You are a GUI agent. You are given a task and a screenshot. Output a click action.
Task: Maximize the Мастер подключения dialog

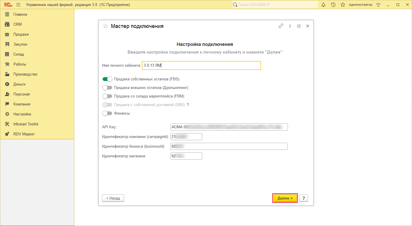pos(299,26)
